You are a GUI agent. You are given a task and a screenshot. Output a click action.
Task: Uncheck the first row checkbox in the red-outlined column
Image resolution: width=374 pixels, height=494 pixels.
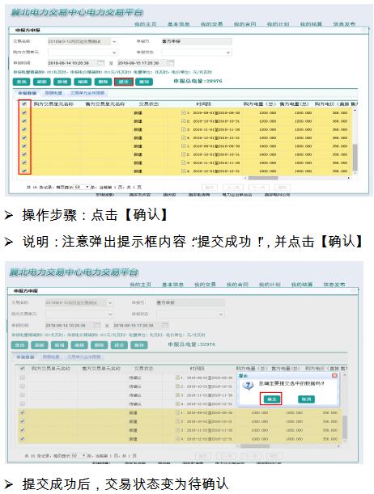coord(24,112)
